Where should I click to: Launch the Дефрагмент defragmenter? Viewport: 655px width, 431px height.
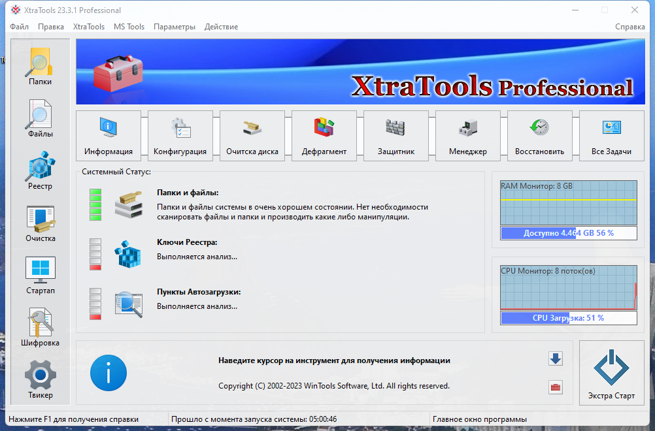click(x=324, y=135)
